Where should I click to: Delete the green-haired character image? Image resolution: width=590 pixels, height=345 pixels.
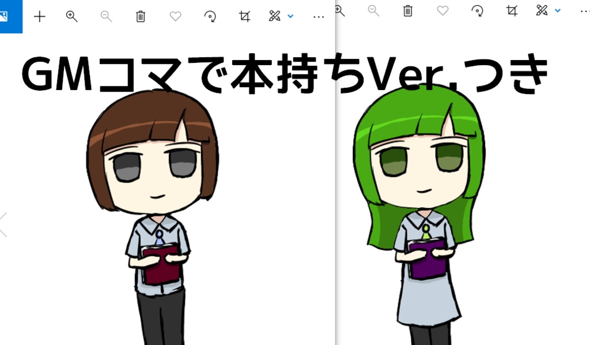pyautogui.click(x=409, y=10)
